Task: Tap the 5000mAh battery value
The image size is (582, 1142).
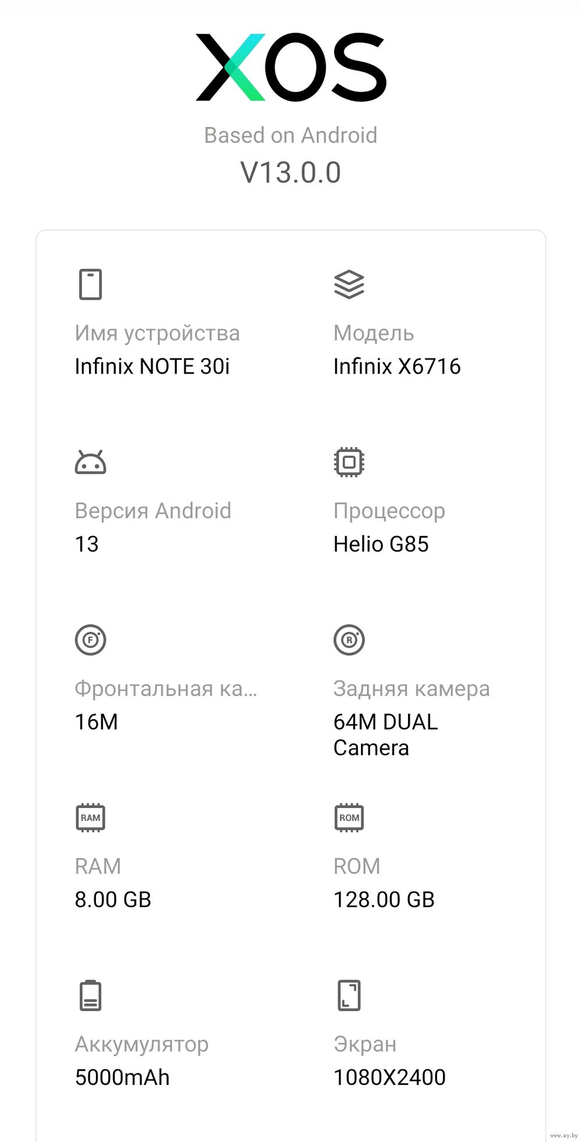Action: pyautogui.click(x=122, y=1077)
